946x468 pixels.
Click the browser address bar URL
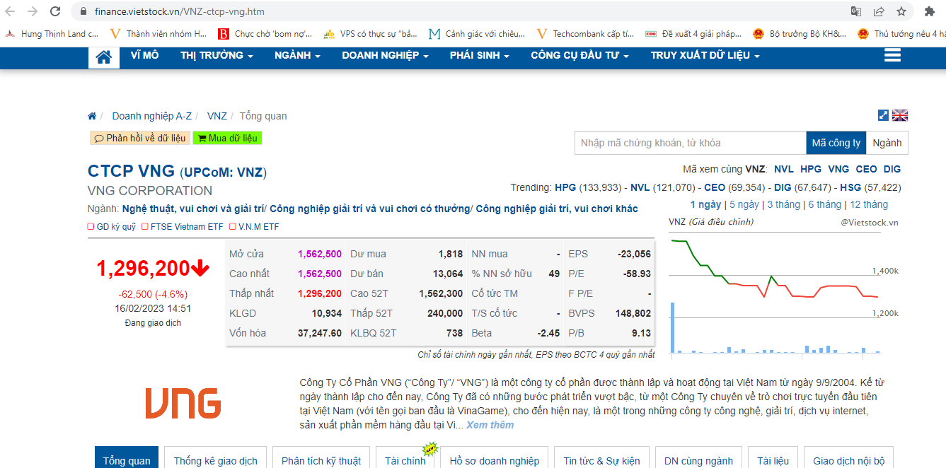180,12
